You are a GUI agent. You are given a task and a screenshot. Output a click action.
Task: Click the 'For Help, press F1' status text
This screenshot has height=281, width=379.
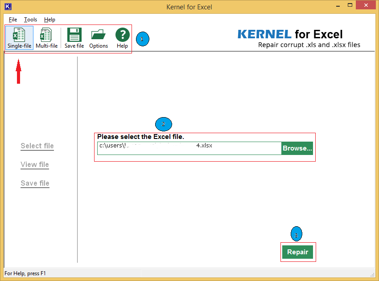(25, 273)
